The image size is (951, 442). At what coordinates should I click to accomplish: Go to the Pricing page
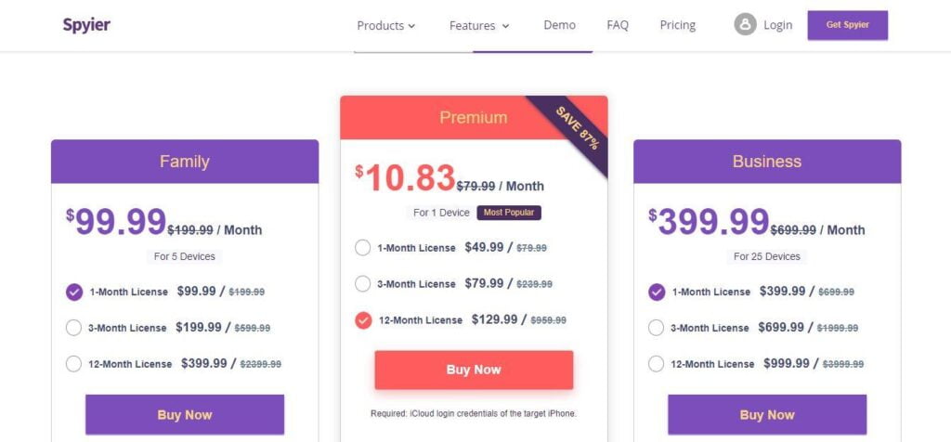point(677,25)
